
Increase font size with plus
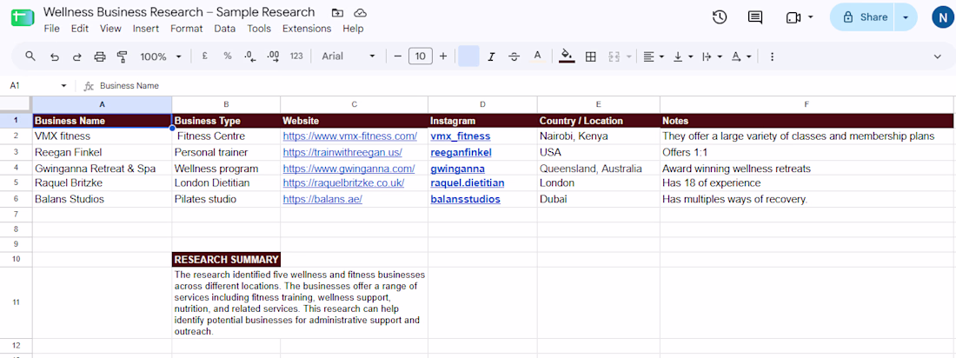coord(443,56)
